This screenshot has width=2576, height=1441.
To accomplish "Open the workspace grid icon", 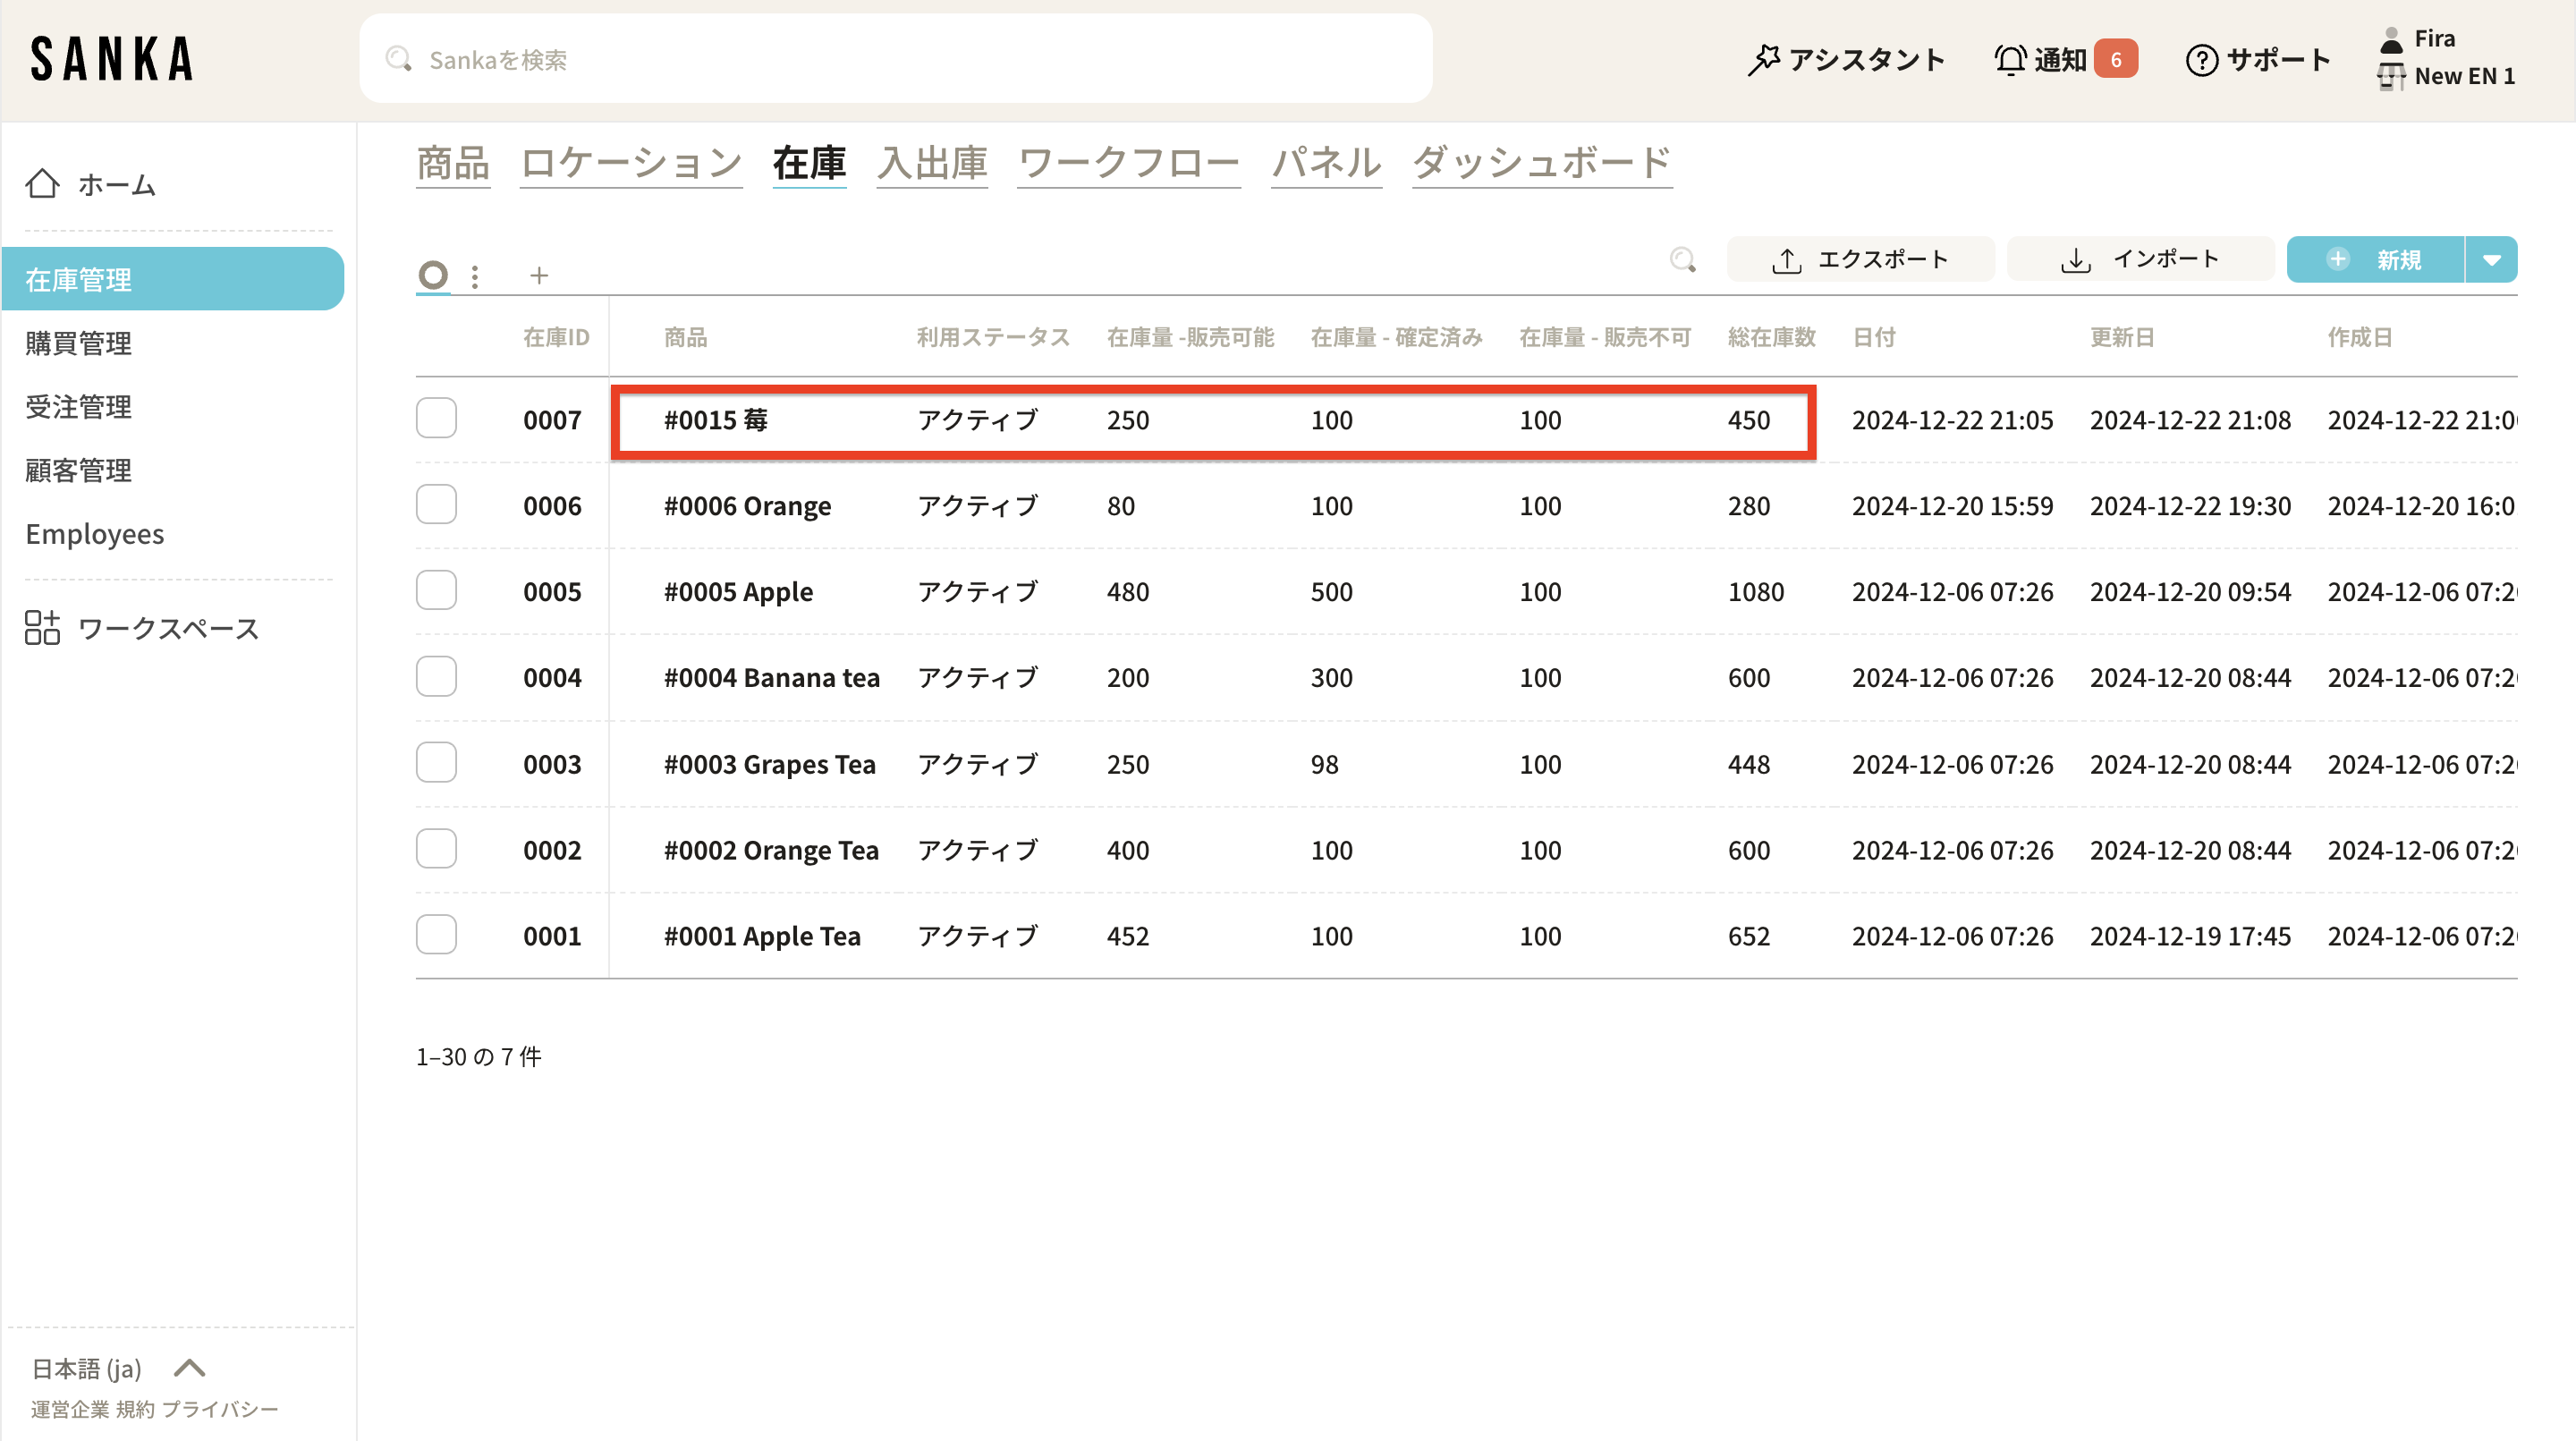I will coord(42,628).
